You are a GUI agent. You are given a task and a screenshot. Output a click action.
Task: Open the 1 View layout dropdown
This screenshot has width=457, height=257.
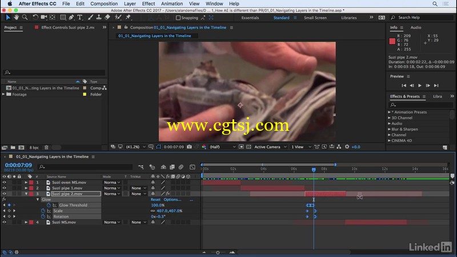coord(302,147)
